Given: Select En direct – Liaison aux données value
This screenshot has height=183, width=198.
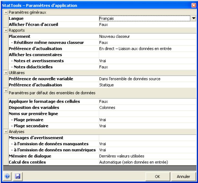Looking at the screenshot, I should pos(147,49).
